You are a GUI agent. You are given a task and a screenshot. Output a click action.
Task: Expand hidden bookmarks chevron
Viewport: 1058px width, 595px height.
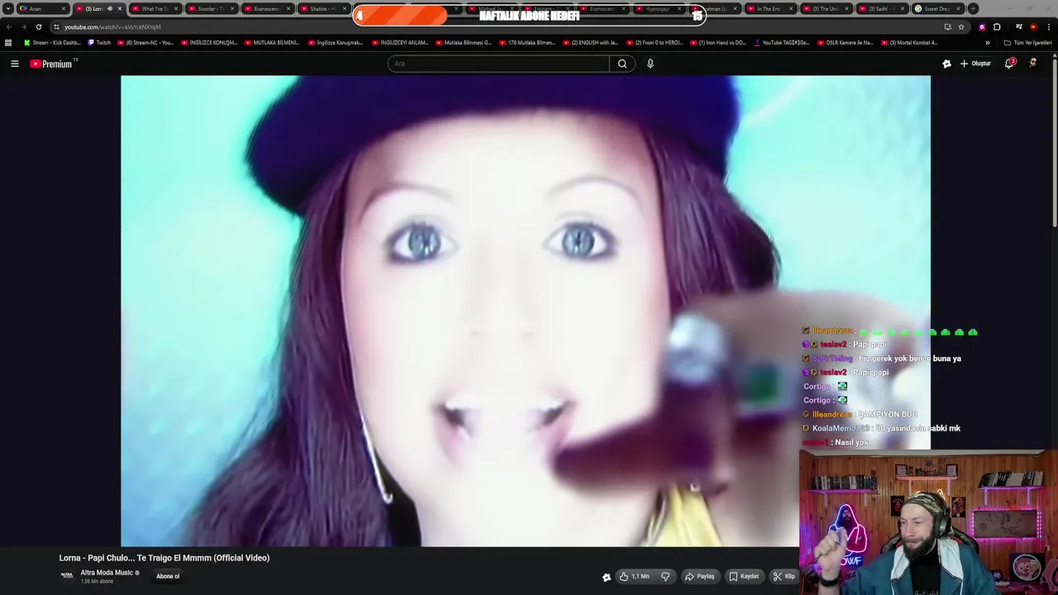(x=987, y=42)
